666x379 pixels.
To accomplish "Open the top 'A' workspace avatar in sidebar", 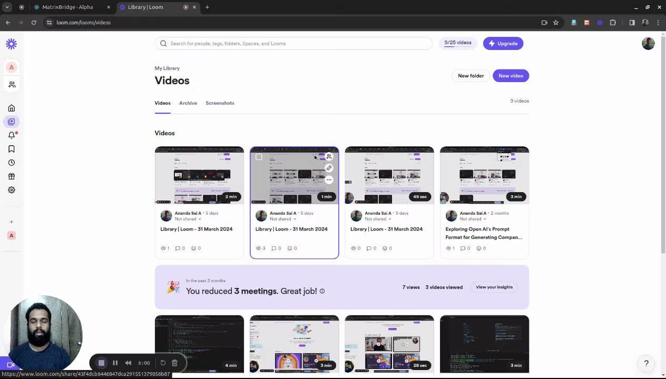I will 12,67.
